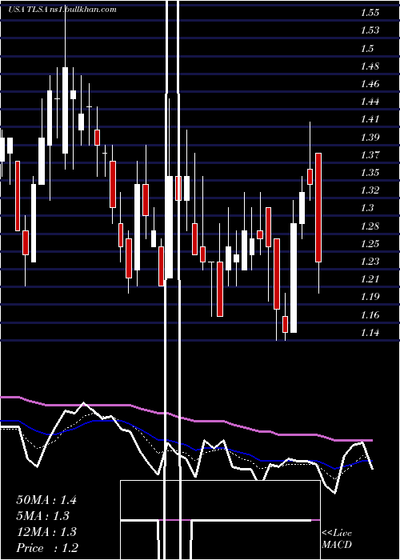Click the 1.55 price axis label
Viewport: 400px width, 560px height.
point(370,13)
